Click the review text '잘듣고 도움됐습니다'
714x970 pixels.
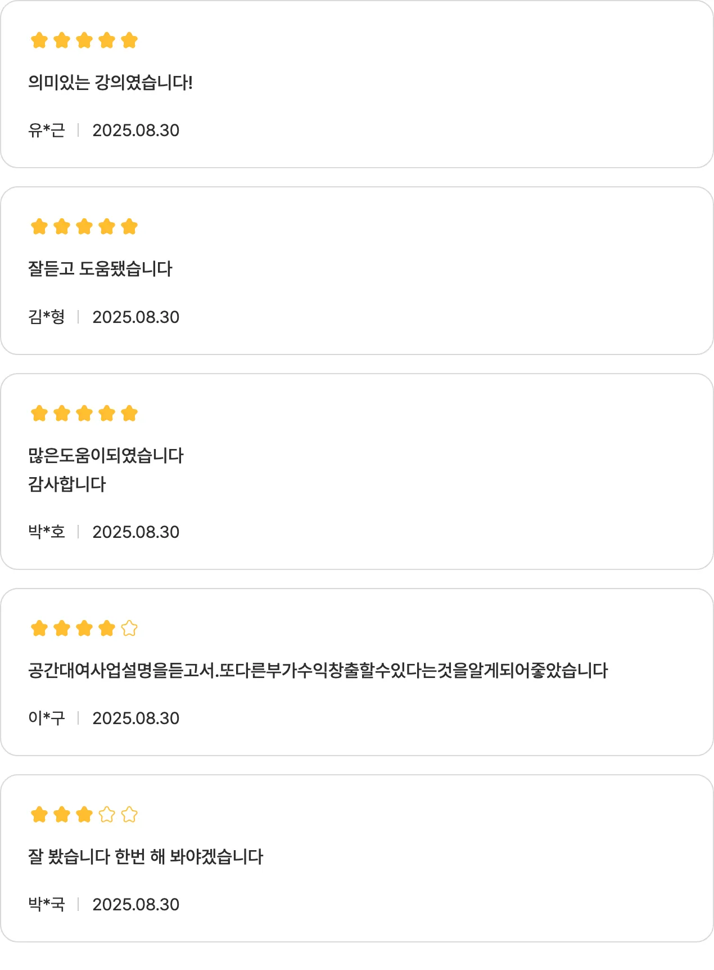pyautogui.click(x=100, y=269)
